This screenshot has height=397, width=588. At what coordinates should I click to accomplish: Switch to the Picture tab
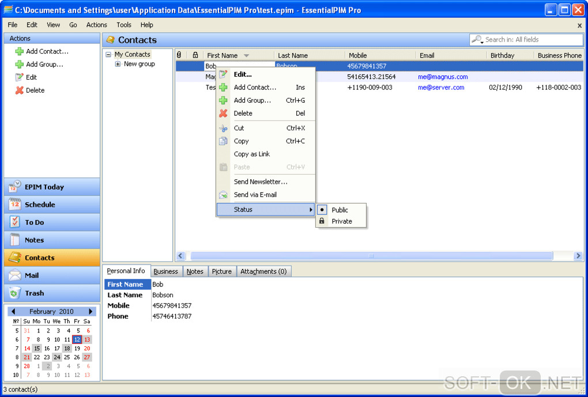(x=221, y=271)
